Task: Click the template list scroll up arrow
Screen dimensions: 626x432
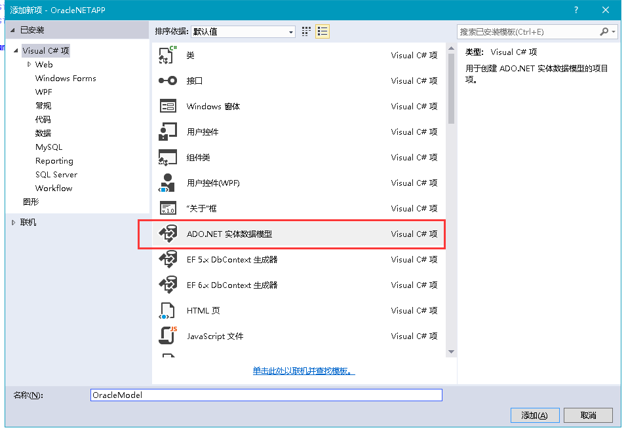Action: (x=451, y=48)
